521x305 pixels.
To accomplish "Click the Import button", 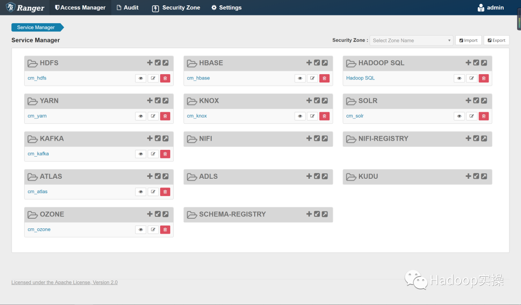I will click(x=468, y=40).
